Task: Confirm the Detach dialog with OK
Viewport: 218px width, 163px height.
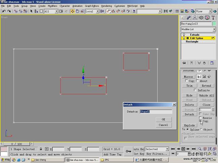Action: [164, 119]
